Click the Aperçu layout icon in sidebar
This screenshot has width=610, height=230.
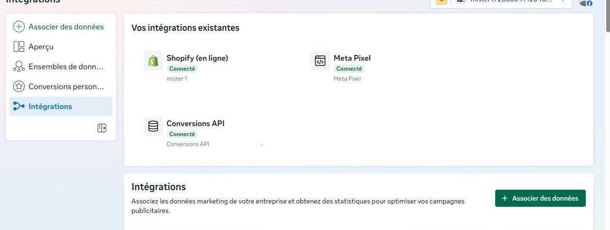click(x=19, y=46)
